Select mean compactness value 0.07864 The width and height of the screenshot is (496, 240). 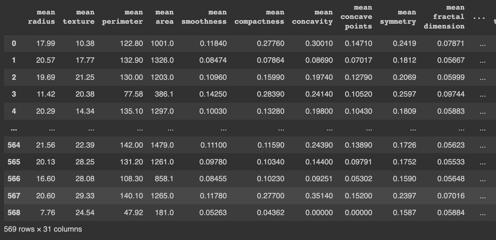[x=271, y=60]
